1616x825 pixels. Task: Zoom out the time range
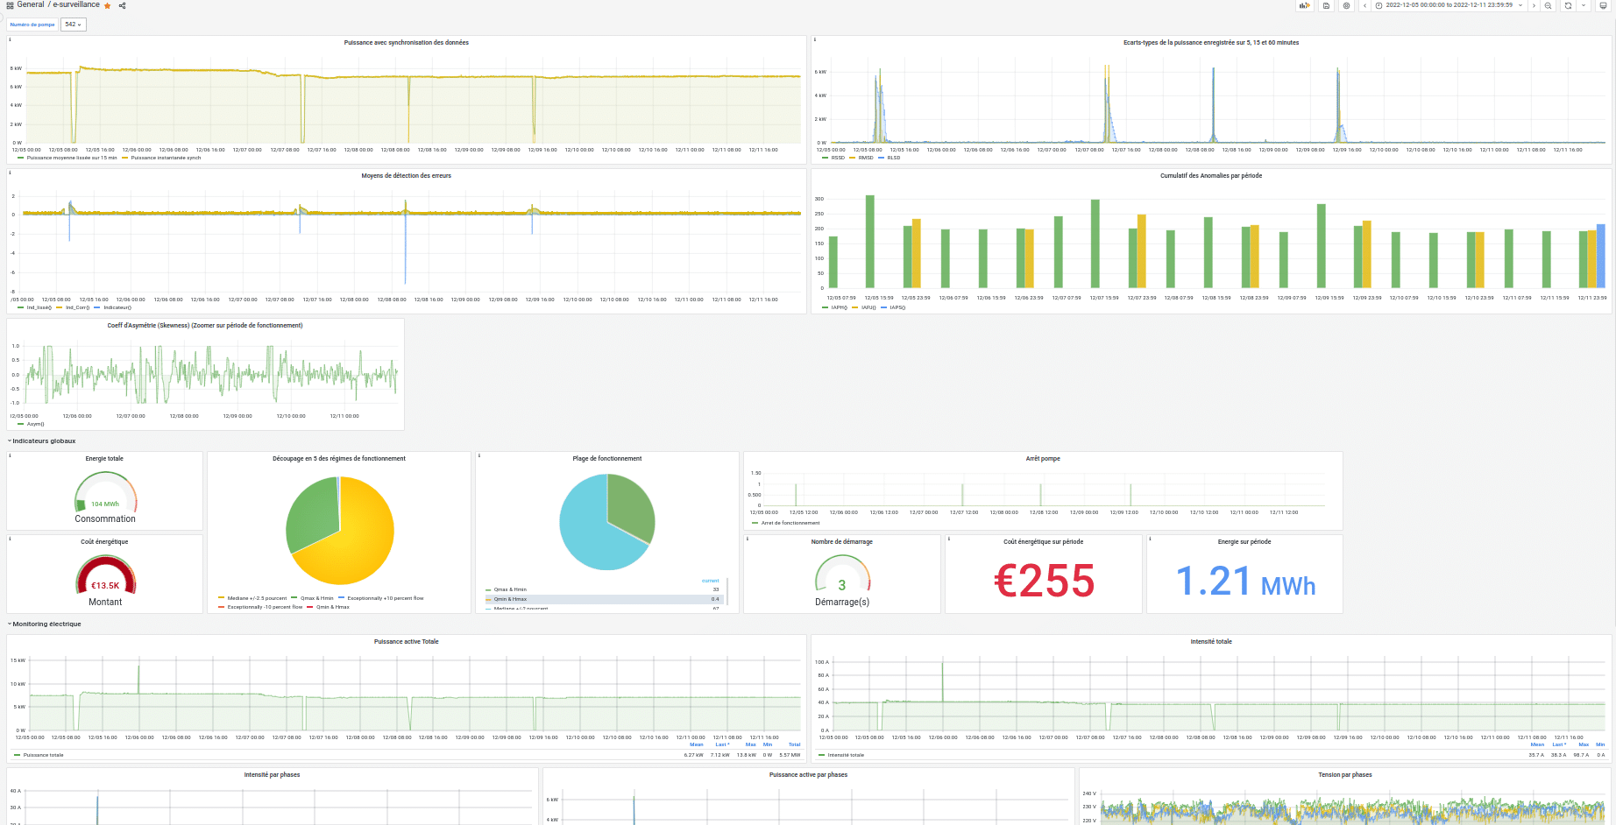[x=1548, y=5]
